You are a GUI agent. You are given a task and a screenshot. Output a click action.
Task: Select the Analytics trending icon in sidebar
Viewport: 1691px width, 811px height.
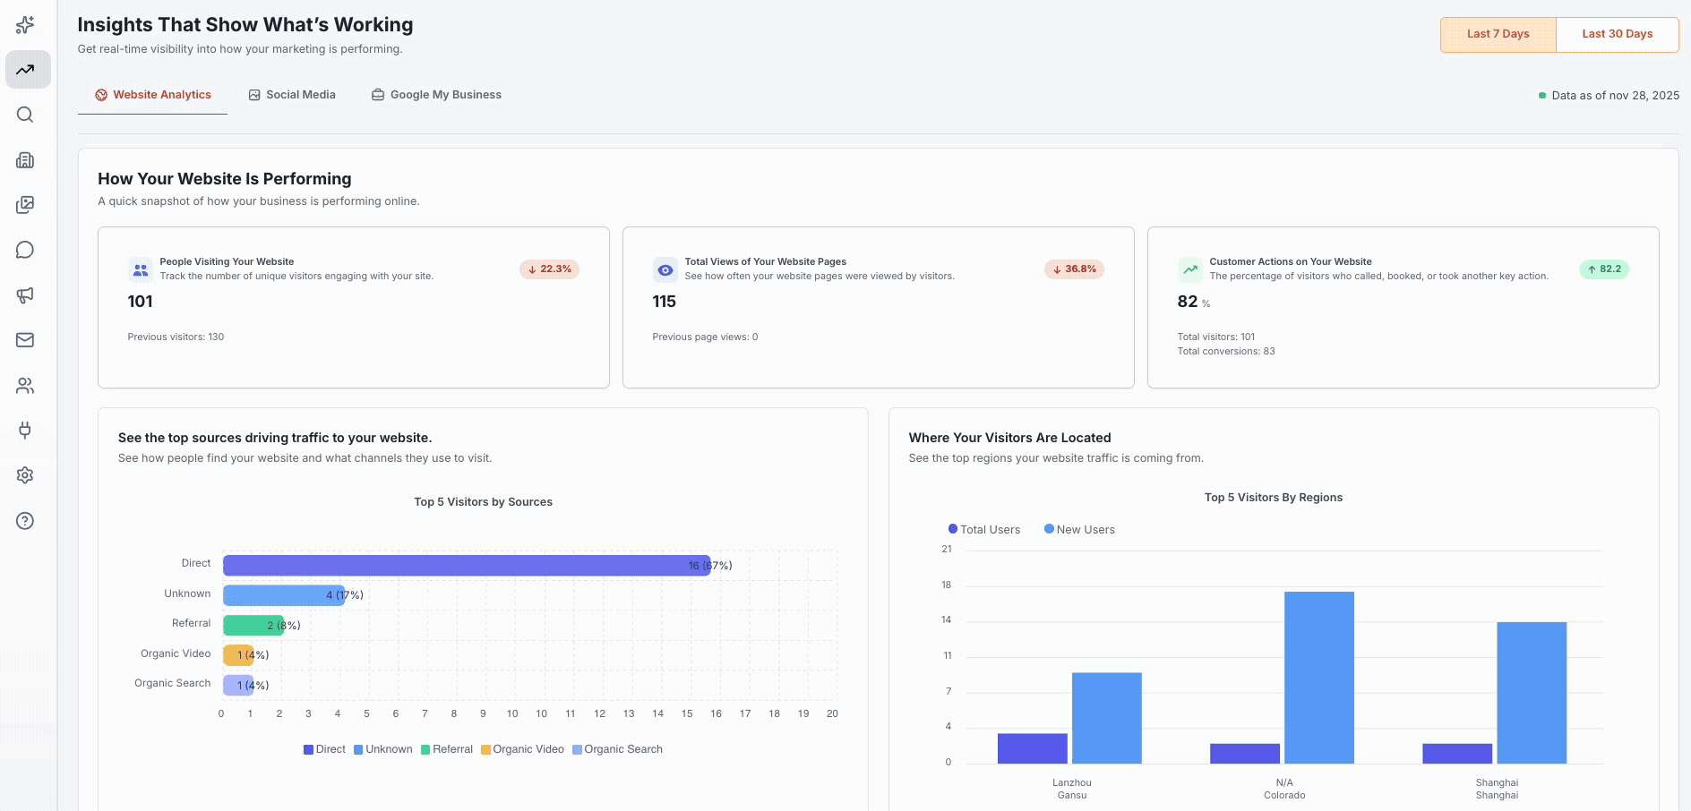[27, 69]
